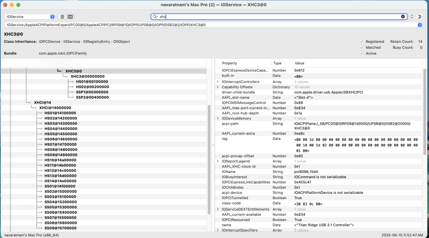
Task: Clear the xhc search text
Action: pyautogui.click(x=403, y=17)
